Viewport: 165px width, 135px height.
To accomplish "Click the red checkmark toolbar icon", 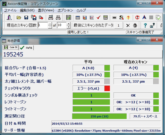I will click(98, 18).
